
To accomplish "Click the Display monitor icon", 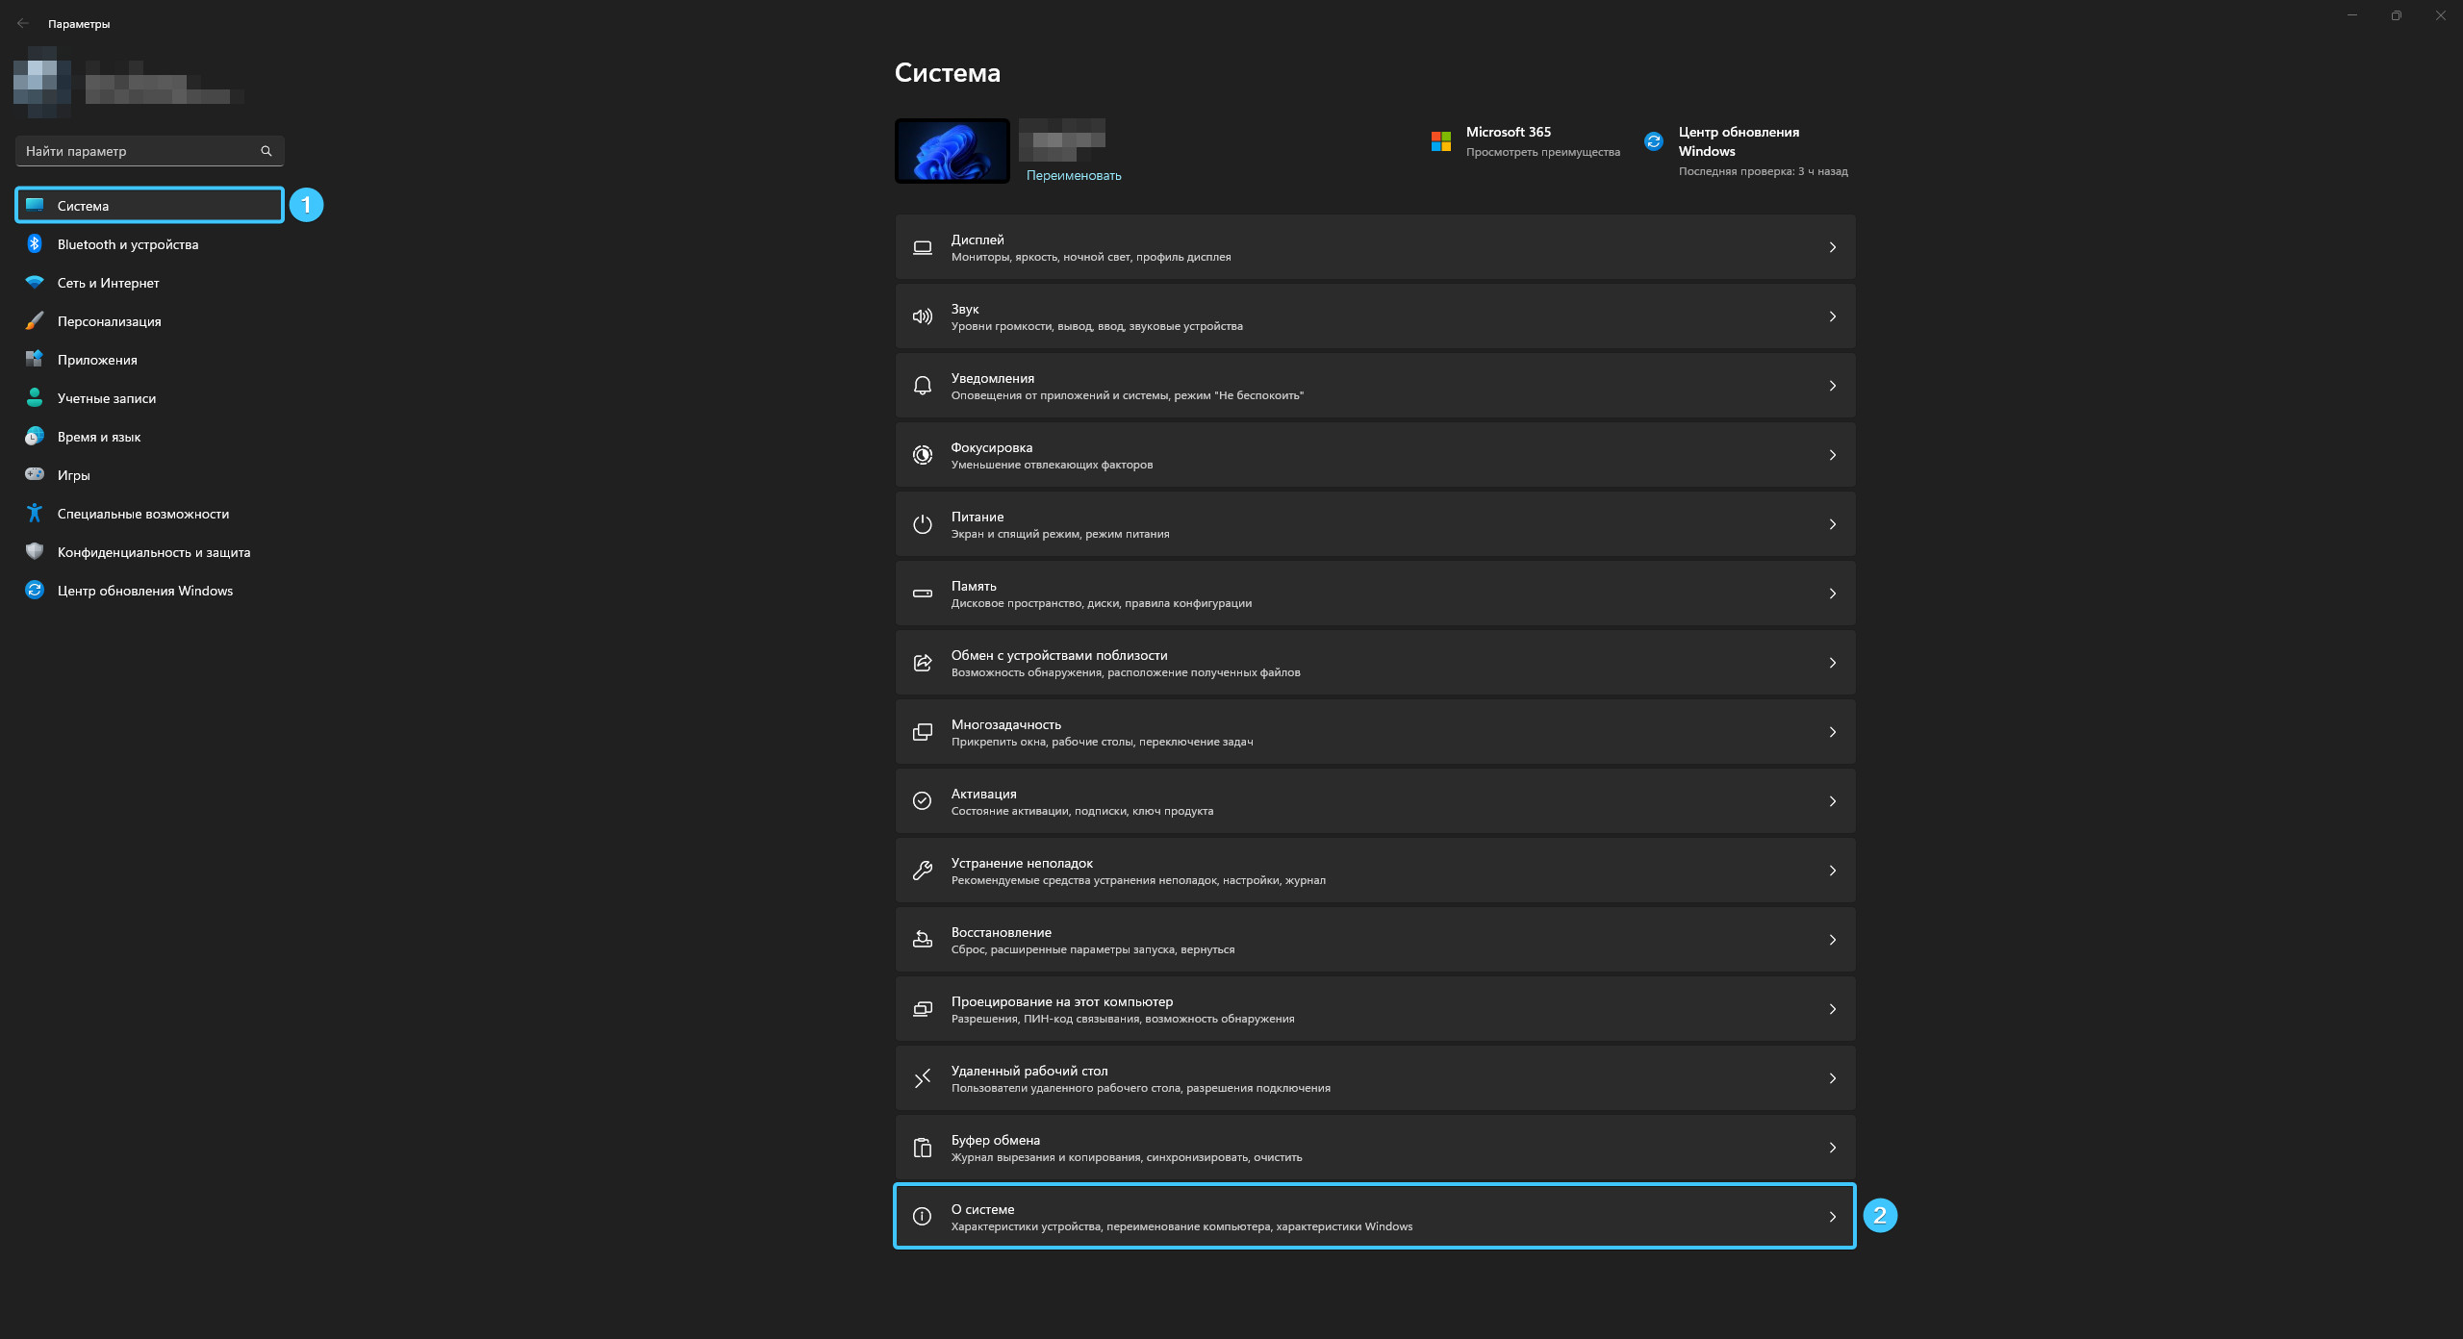I will 923,247.
